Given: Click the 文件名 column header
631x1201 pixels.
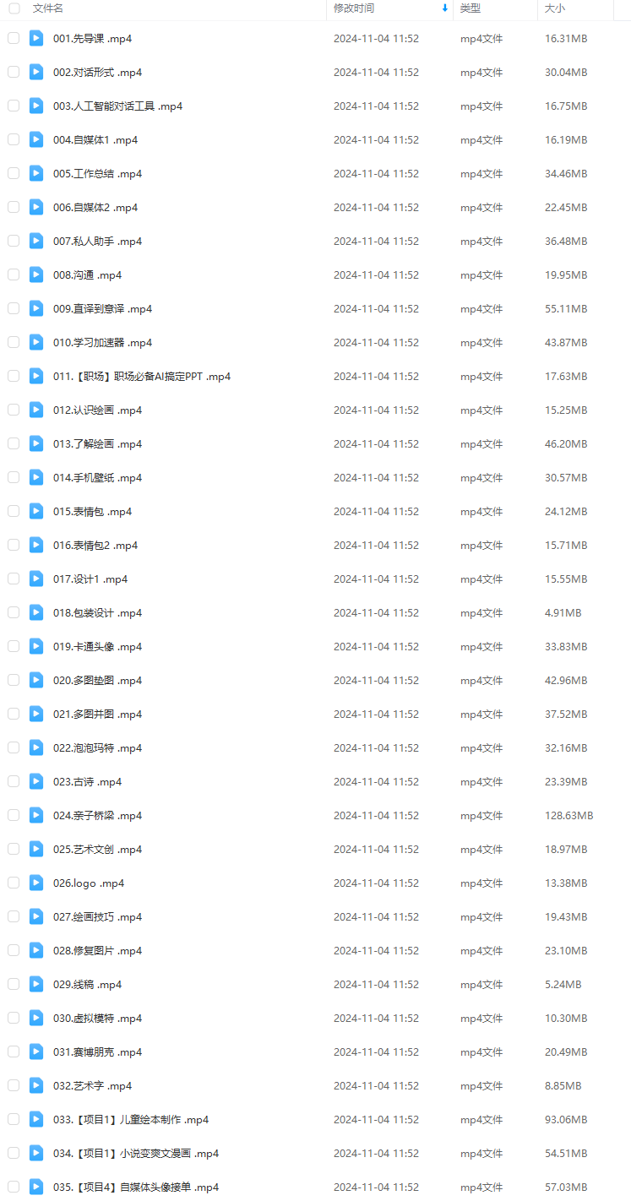Looking at the screenshot, I should point(48,8).
